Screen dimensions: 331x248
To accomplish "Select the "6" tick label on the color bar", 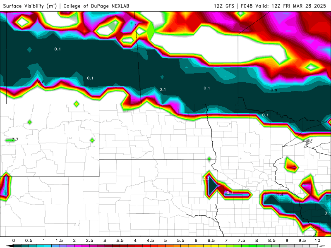I will click(x=196, y=241).
